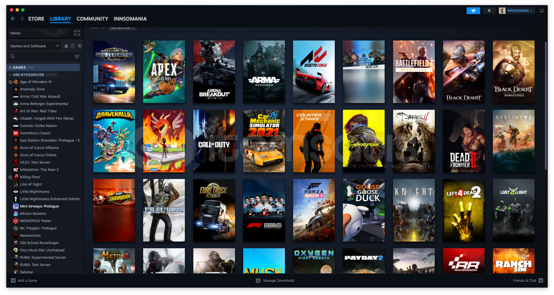Open Arma Reforger cover
Screen dimensions: 554x295
point(264,72)
